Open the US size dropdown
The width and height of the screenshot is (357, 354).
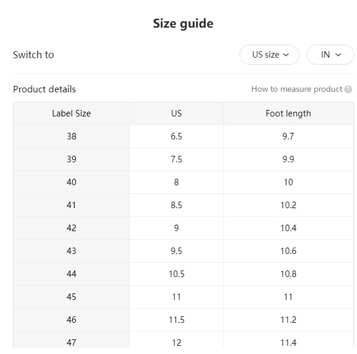pos(270,55)
